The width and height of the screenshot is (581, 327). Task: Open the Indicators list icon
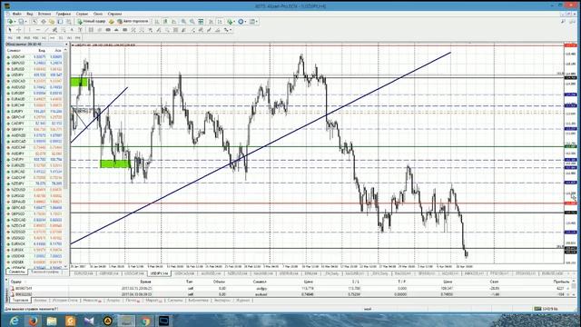[x=230, y=22]
